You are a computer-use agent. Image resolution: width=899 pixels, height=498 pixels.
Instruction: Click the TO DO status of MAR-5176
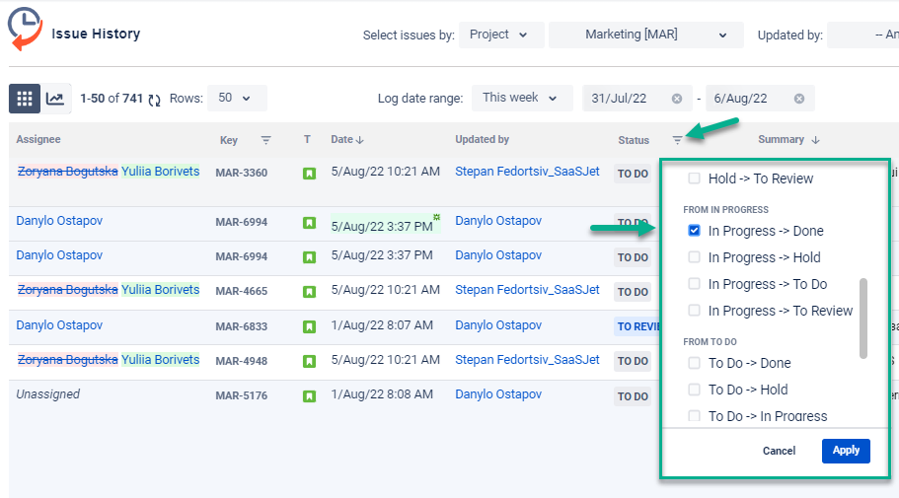coord(633,396)
